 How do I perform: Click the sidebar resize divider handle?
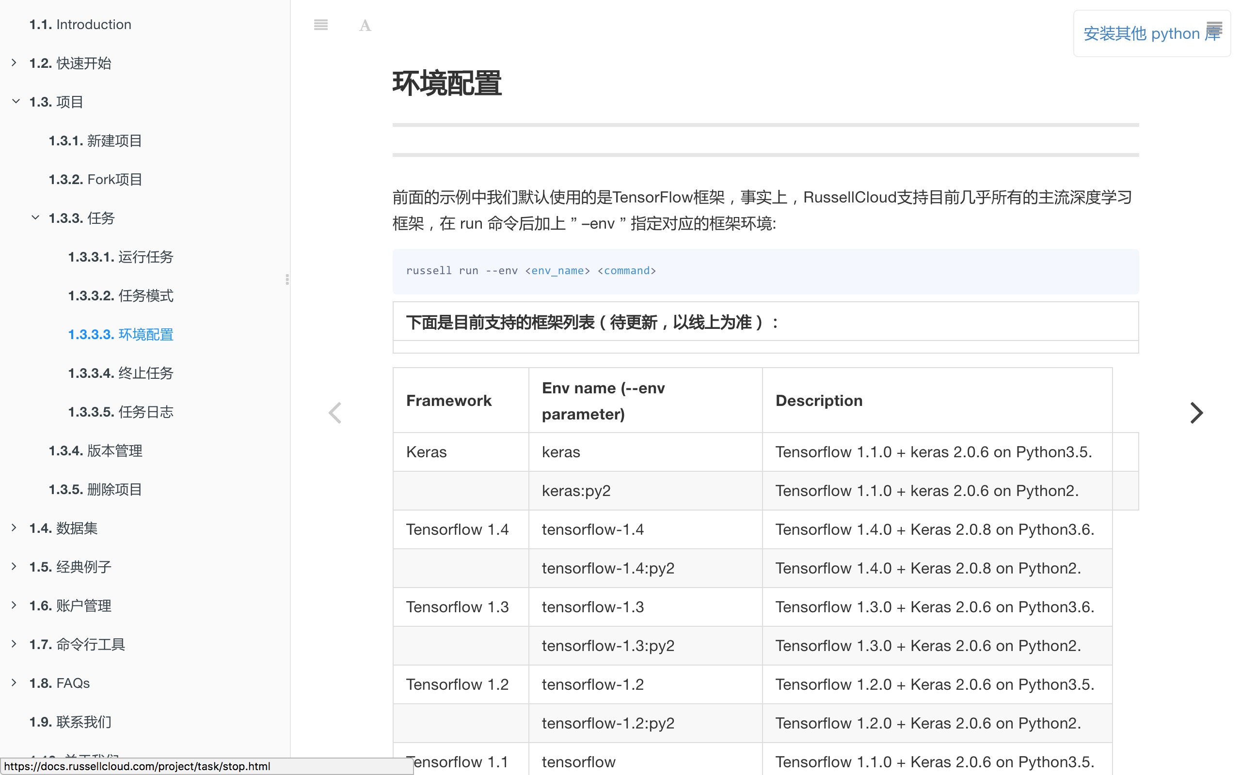click(x=287, y=279)
